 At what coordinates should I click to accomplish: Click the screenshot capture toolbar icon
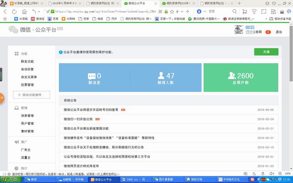264,11
